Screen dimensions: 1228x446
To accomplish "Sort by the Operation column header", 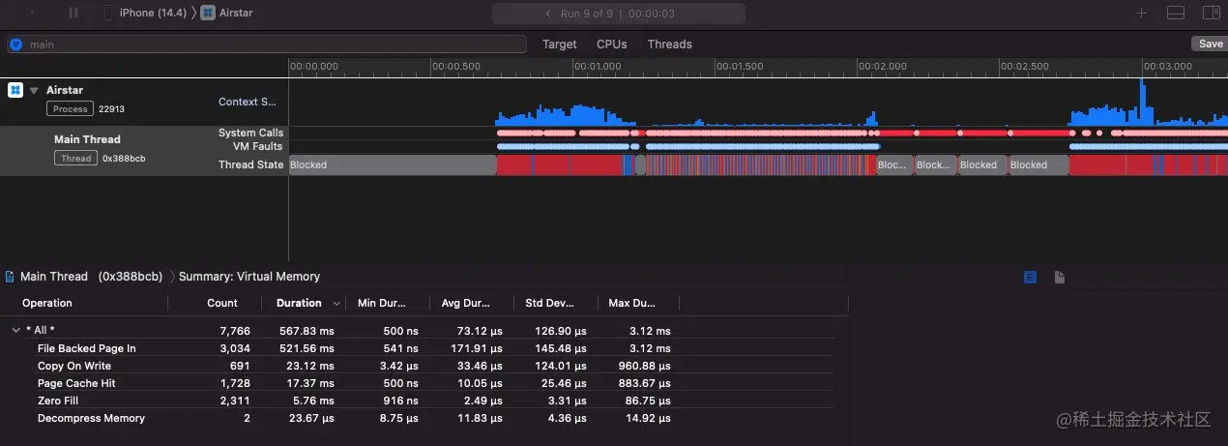I will pos(47,303).
